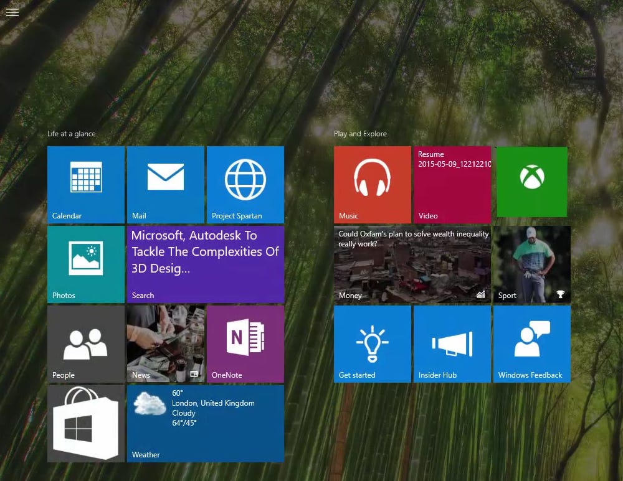The height and width of the screenshot is (481, 623).
Task: Open the News live tile story
Action: click(165, 343)
